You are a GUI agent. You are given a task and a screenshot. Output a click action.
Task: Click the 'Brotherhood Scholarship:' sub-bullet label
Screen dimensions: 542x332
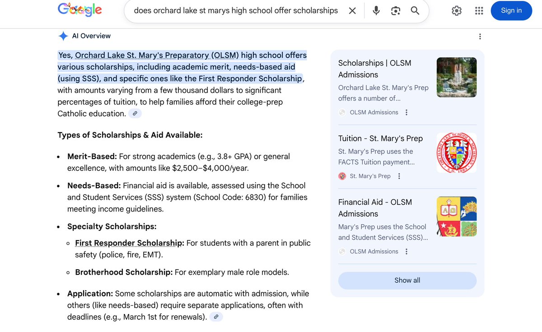pyautogui.click(x=124, y=272)
